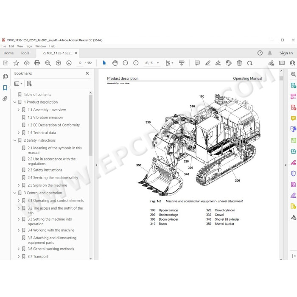Click the trash delete icon

tap(239, 63)
